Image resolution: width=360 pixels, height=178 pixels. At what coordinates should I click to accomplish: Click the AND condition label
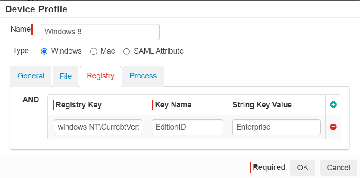(31, 100)
